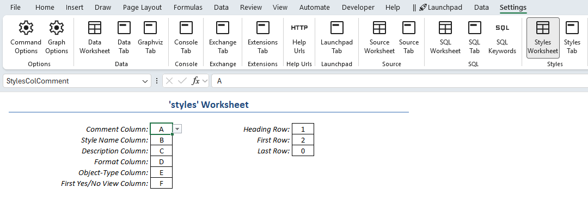Viewport: 588px width, 200px height.
Task: Click the 'styles' Worksheet heading
Action: pyautogui.click(x=209, y=105)
